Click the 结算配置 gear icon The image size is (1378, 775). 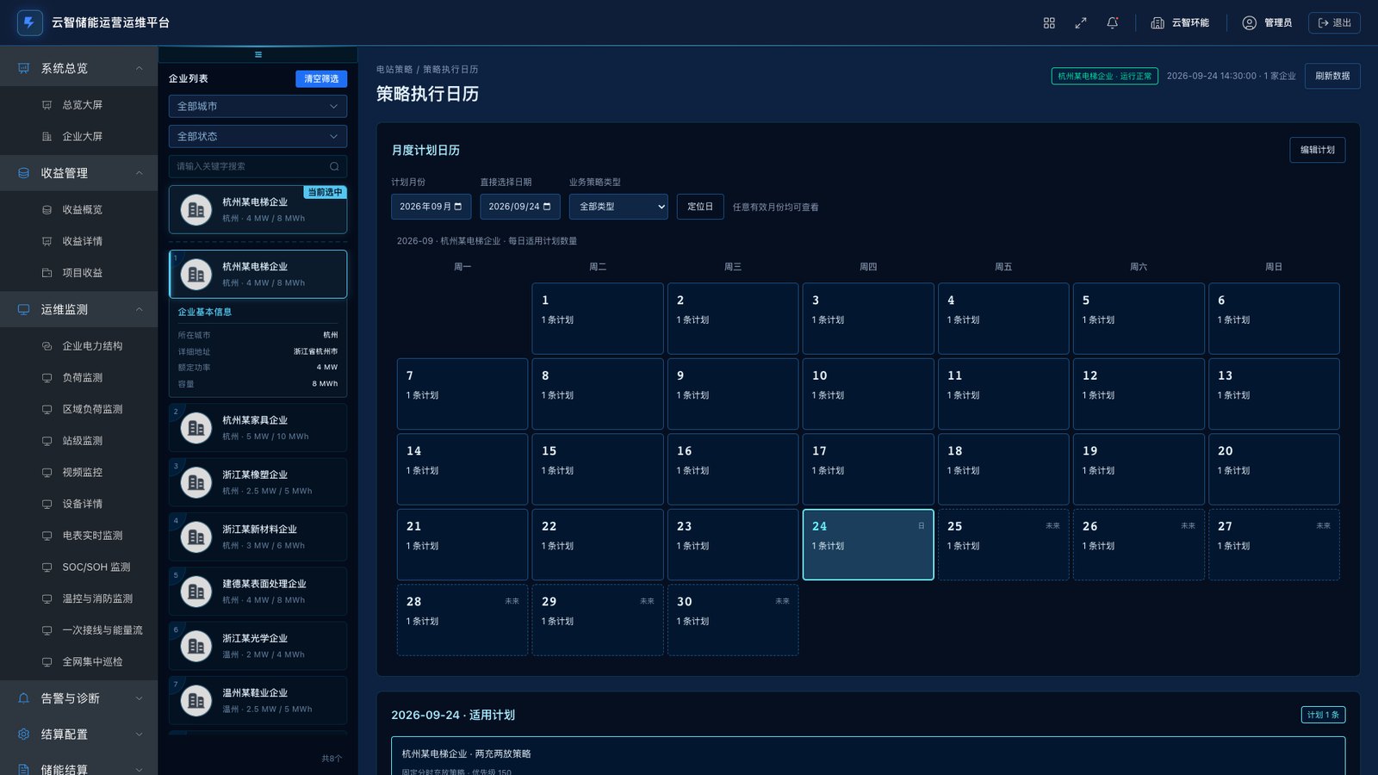(x=24, y=735)
